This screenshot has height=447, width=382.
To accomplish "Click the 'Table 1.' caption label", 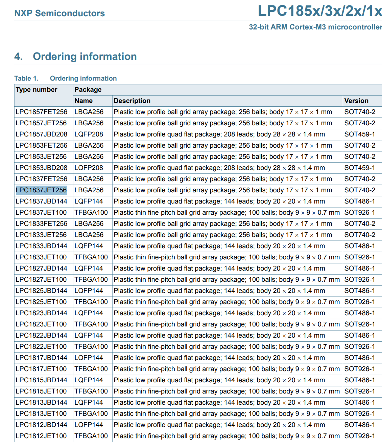I will click(x=26, y=78).
